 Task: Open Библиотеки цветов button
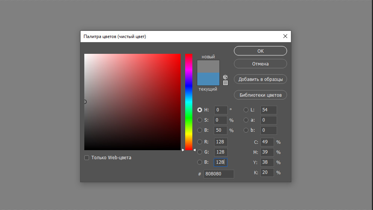pos(260,95)
